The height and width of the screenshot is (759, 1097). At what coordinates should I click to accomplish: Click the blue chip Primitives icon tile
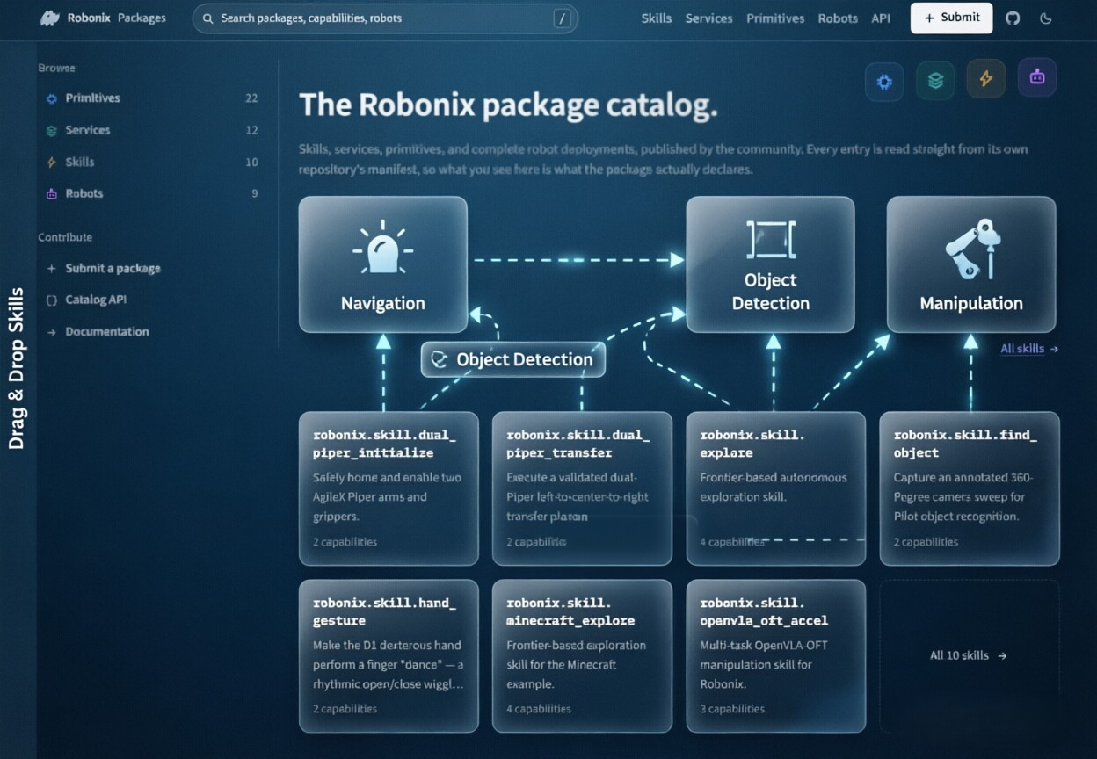[x=884, y=81]
